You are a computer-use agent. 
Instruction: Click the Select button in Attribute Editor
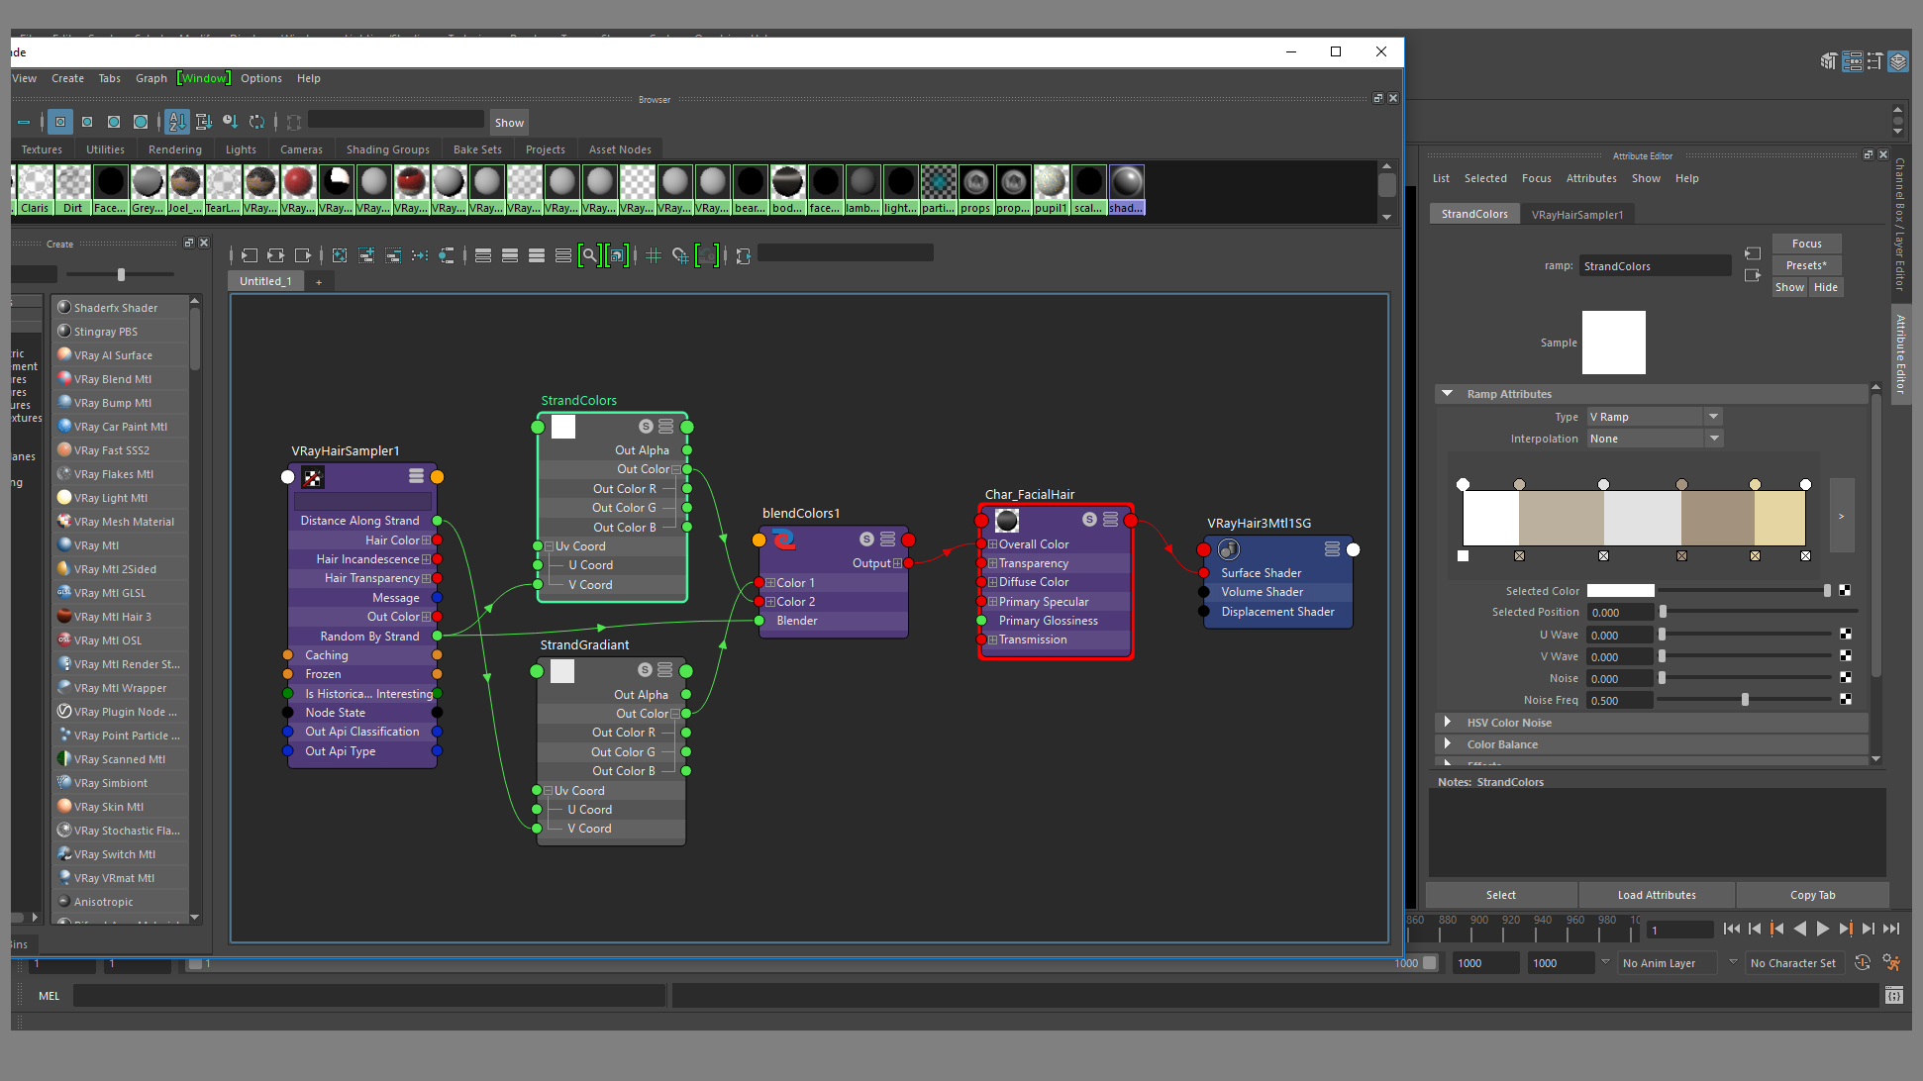pyautogui.click(x=1500, y=895)
